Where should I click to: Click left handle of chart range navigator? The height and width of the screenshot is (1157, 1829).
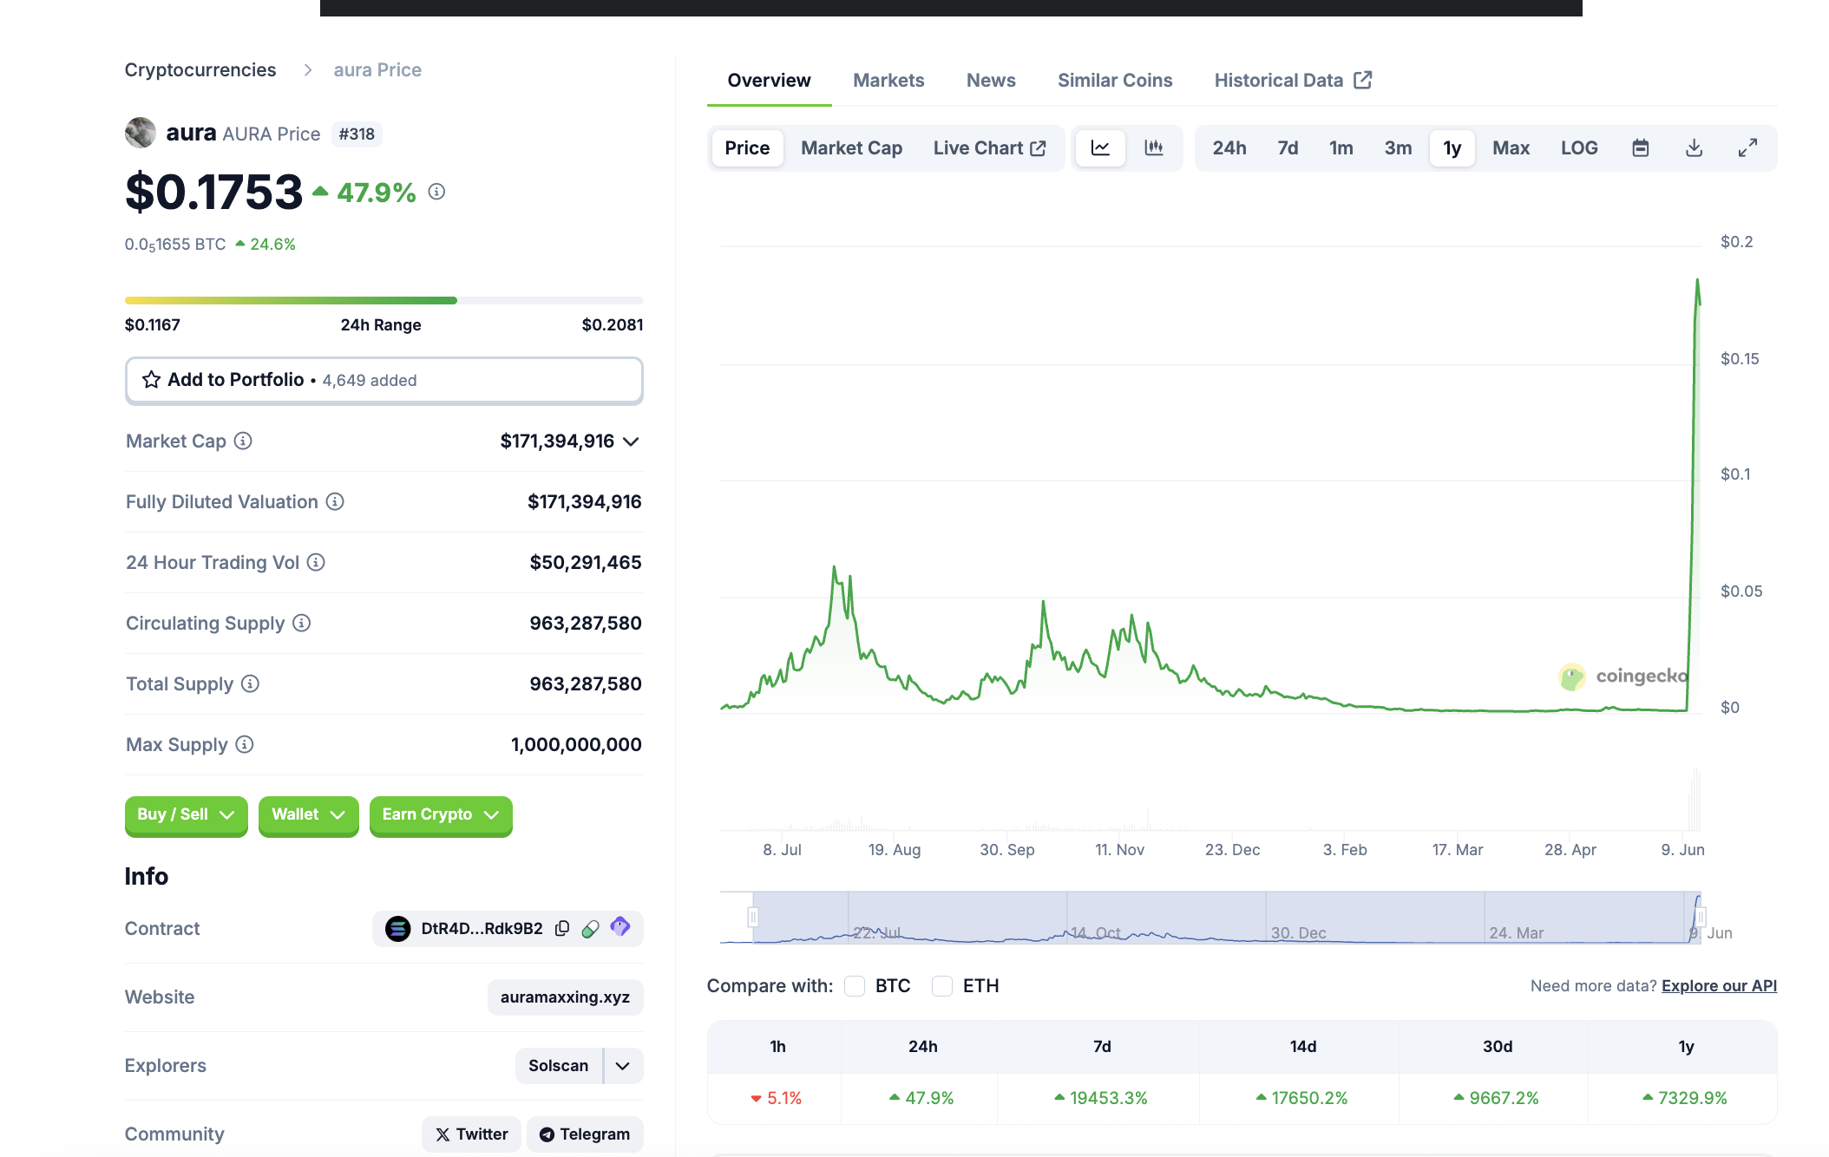pyautogui.click(x=753, y=917)
